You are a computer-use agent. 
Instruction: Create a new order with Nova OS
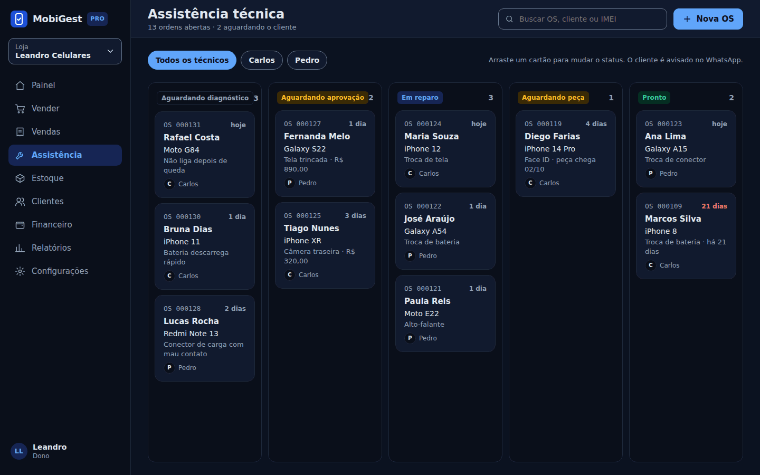click(708, 19)
